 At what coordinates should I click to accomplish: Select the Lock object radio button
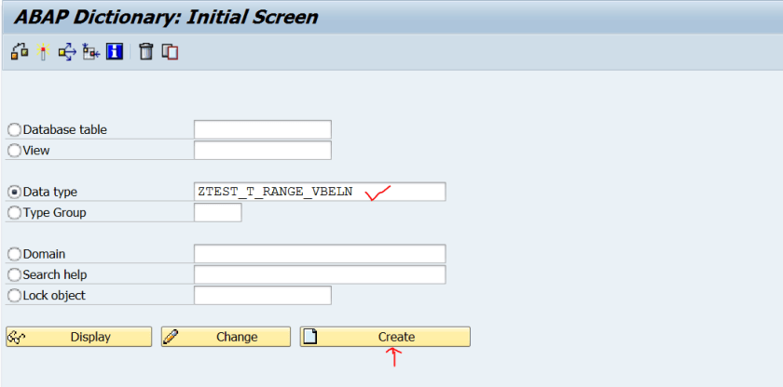(14, 296)
